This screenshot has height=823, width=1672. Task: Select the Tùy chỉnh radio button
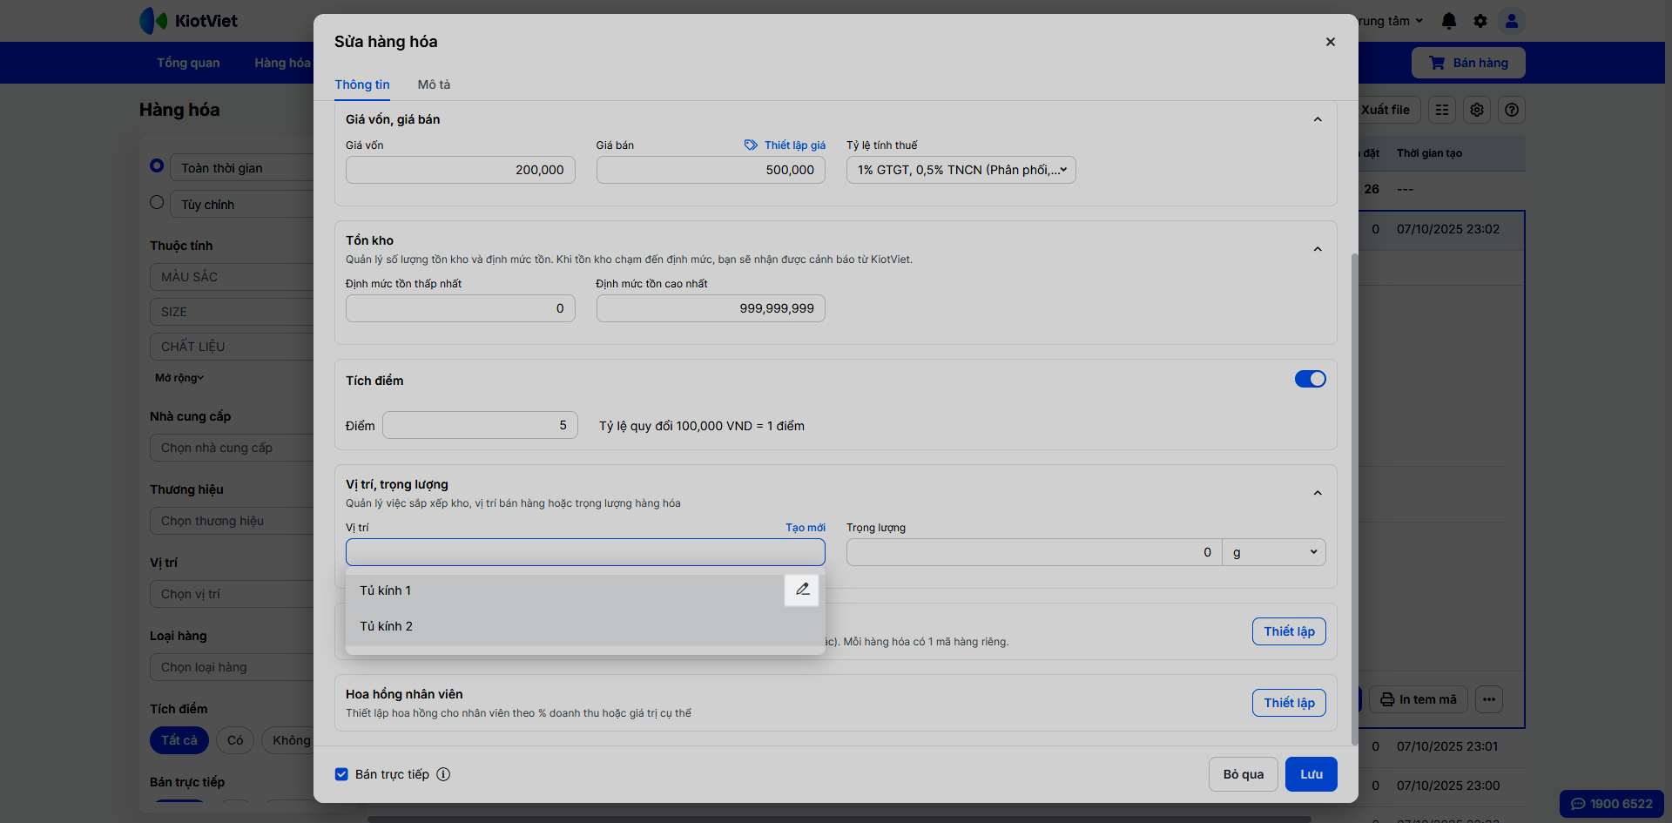pos(157,202)
